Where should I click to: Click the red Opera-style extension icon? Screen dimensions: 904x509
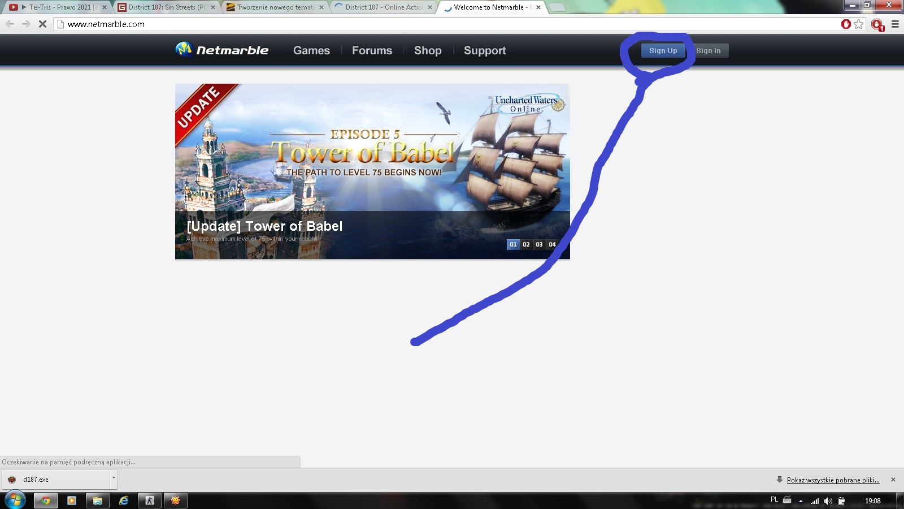(846, 24)
